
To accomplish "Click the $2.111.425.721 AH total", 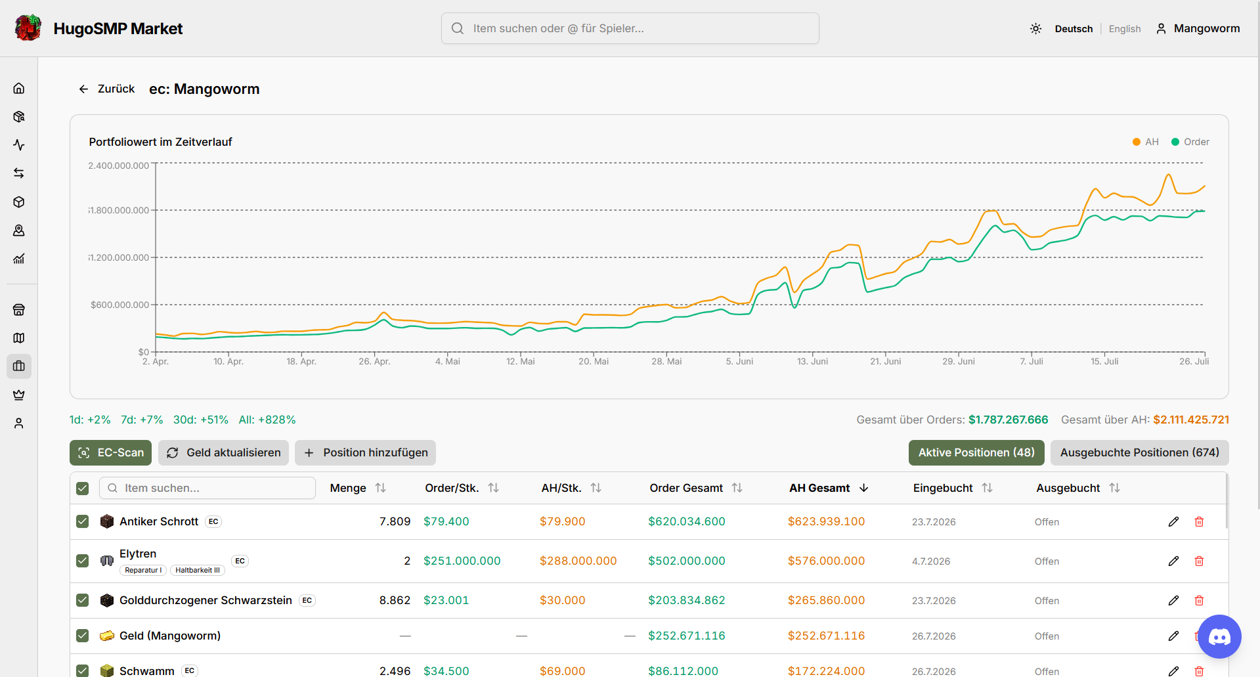I will pyautogui.click(x=1191, y=420).
